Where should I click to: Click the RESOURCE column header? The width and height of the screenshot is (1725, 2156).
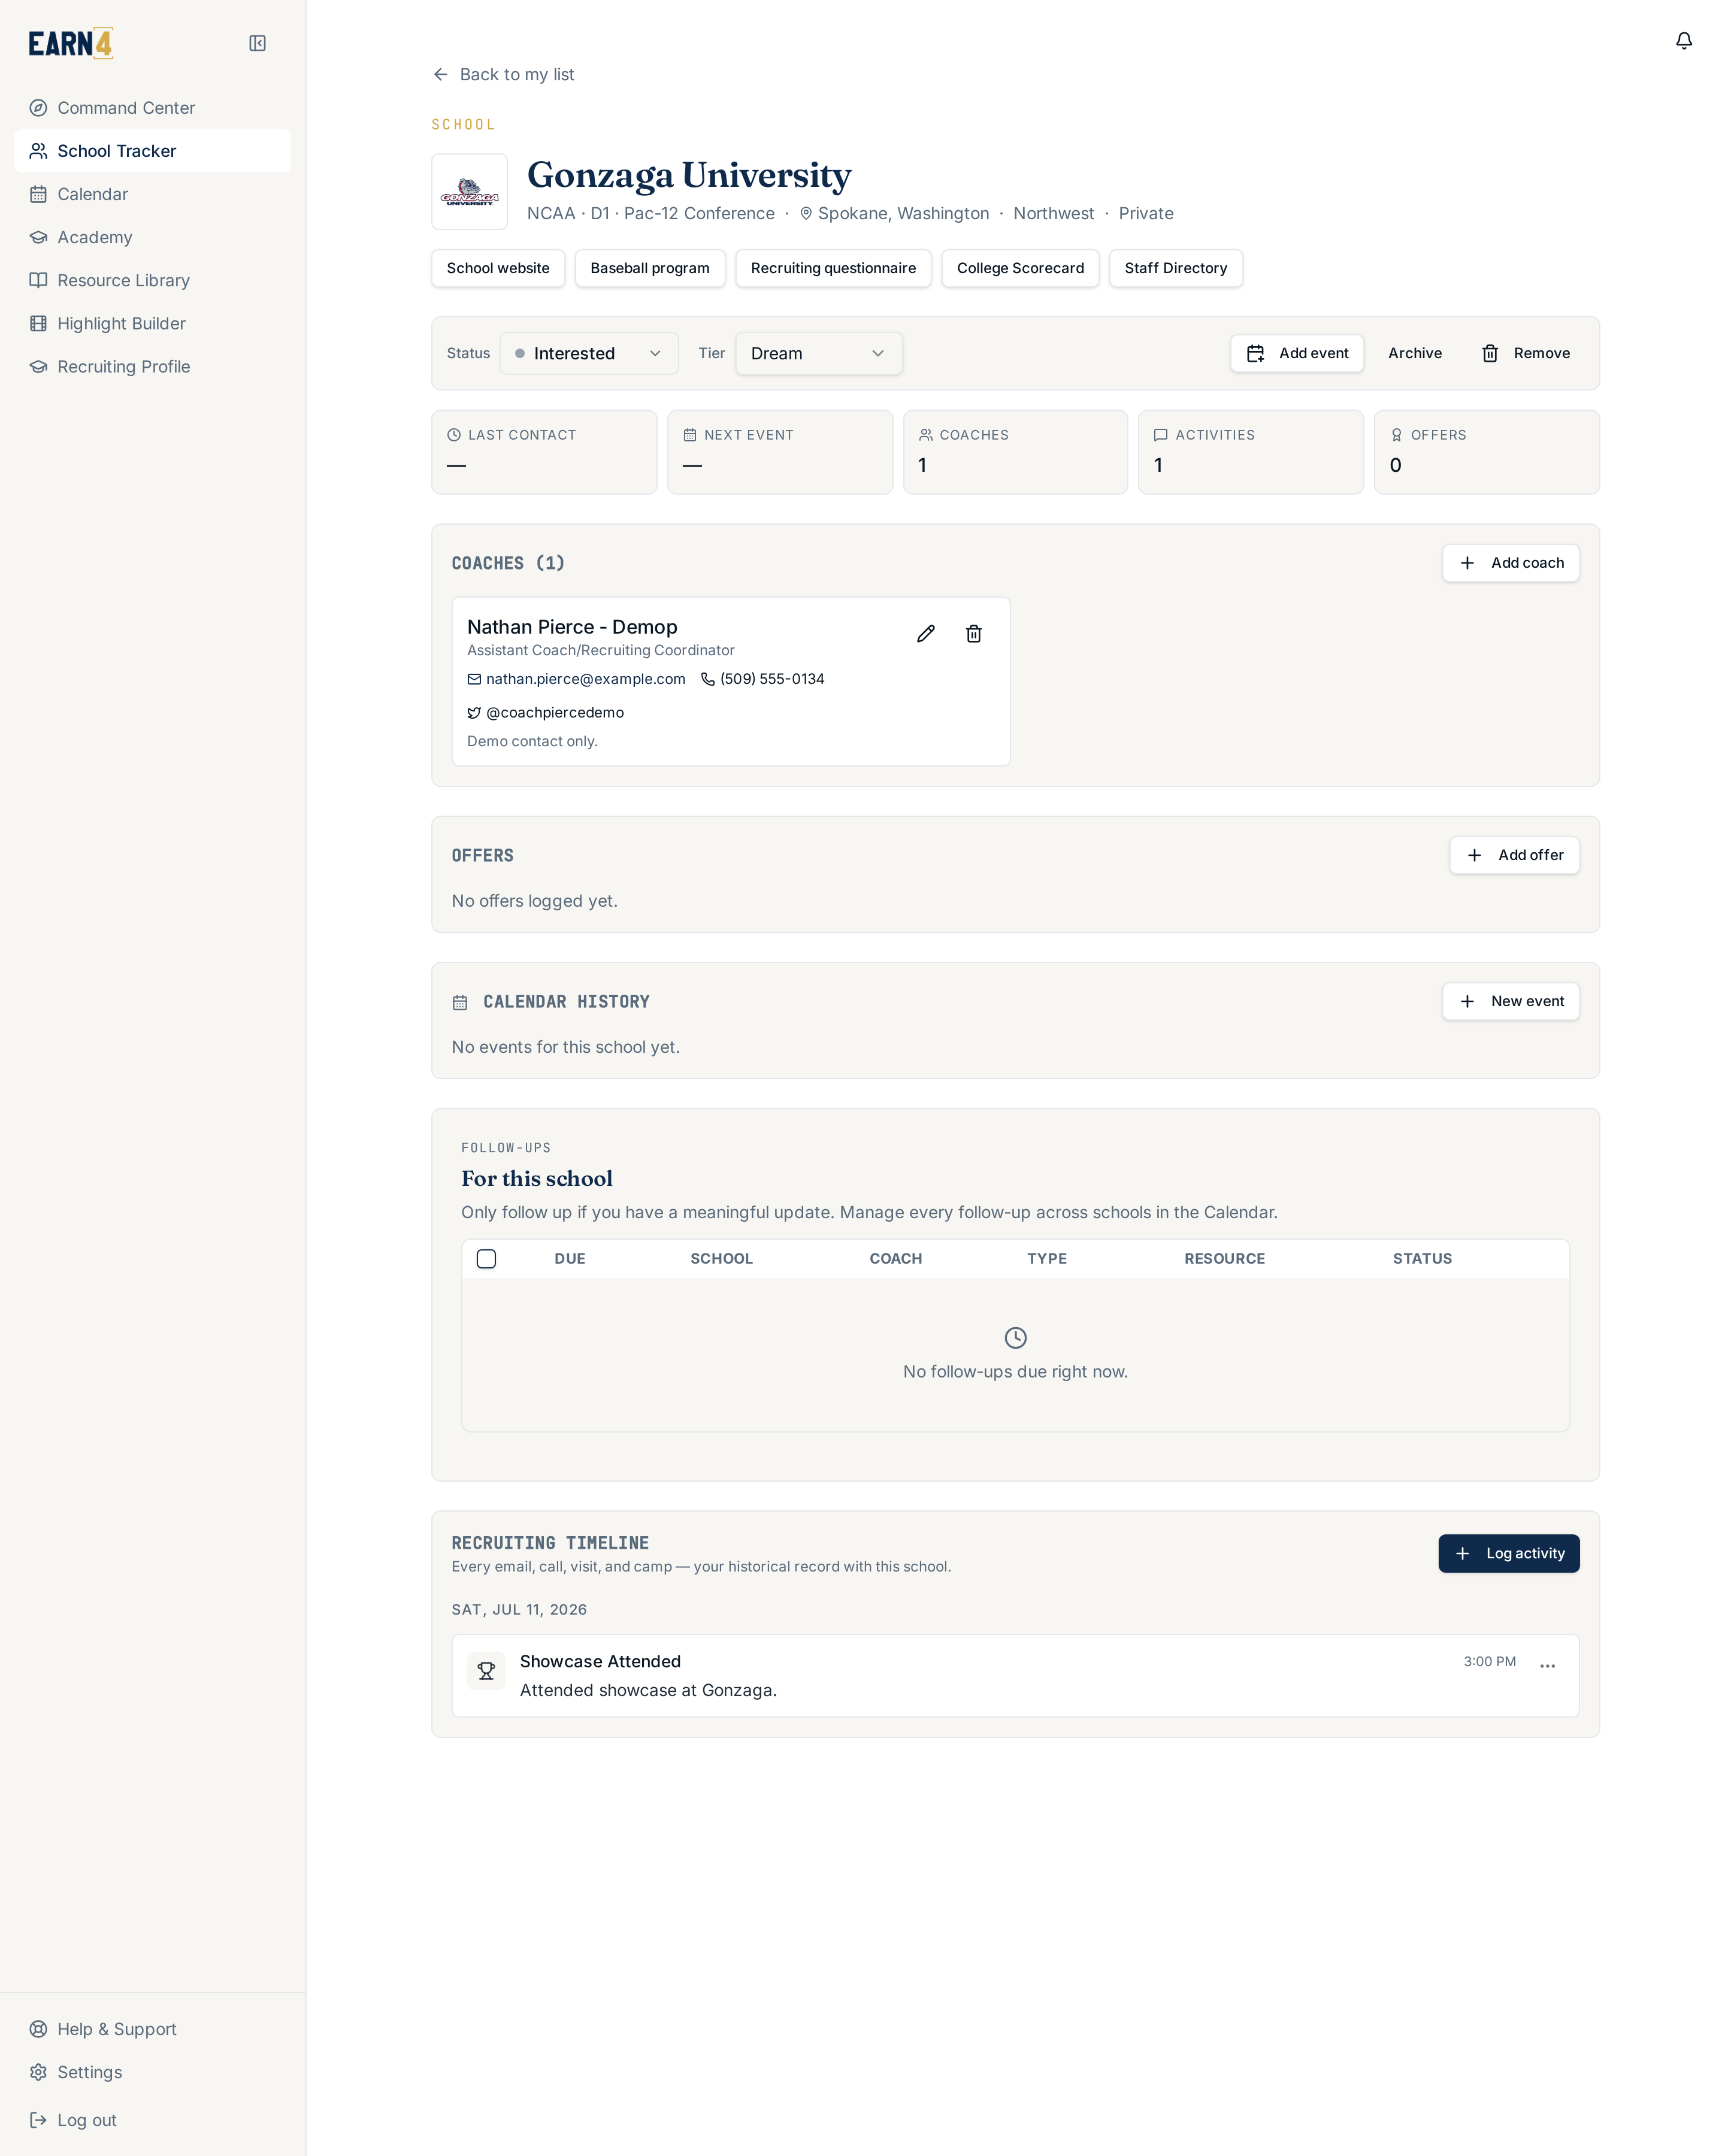(1224, 1259)
